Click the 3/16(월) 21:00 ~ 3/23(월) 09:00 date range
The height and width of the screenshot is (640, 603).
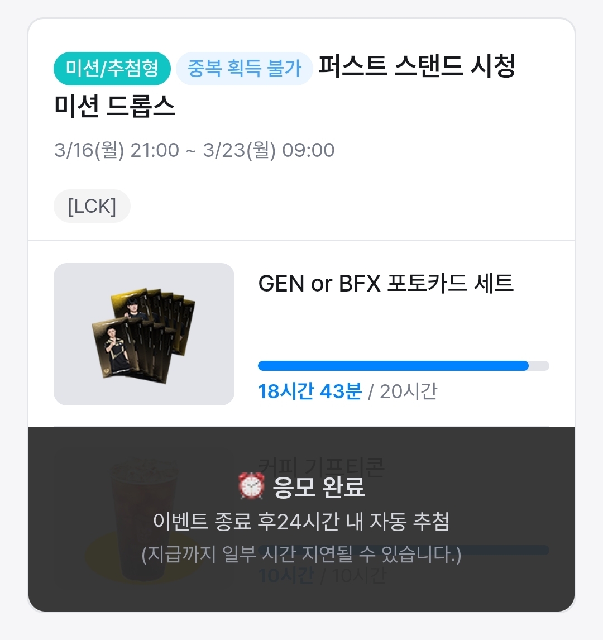coord(194,150)
